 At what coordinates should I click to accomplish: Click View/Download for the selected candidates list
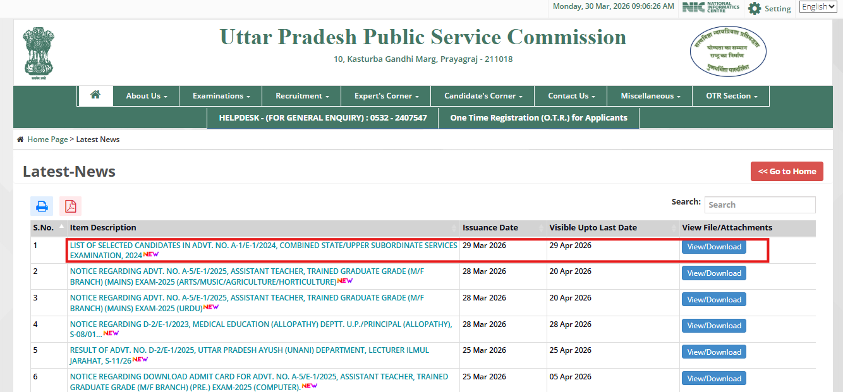(x=713, y=247)
